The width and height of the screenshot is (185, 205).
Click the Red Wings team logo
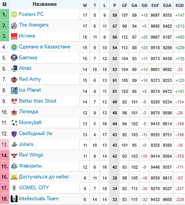[14, 156]
